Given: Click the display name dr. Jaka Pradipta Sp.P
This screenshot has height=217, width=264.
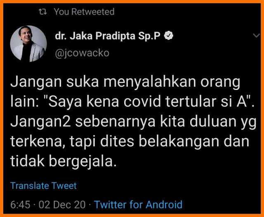Looking at the screenshot, I should (x=108, y=36).
